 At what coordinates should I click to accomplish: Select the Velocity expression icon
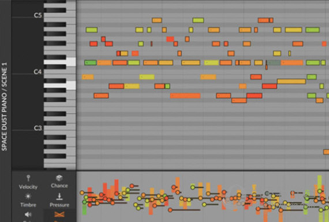28,178
